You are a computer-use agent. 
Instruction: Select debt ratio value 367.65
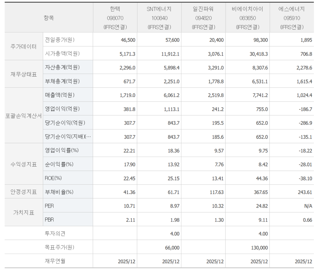(x=261, y=192)
